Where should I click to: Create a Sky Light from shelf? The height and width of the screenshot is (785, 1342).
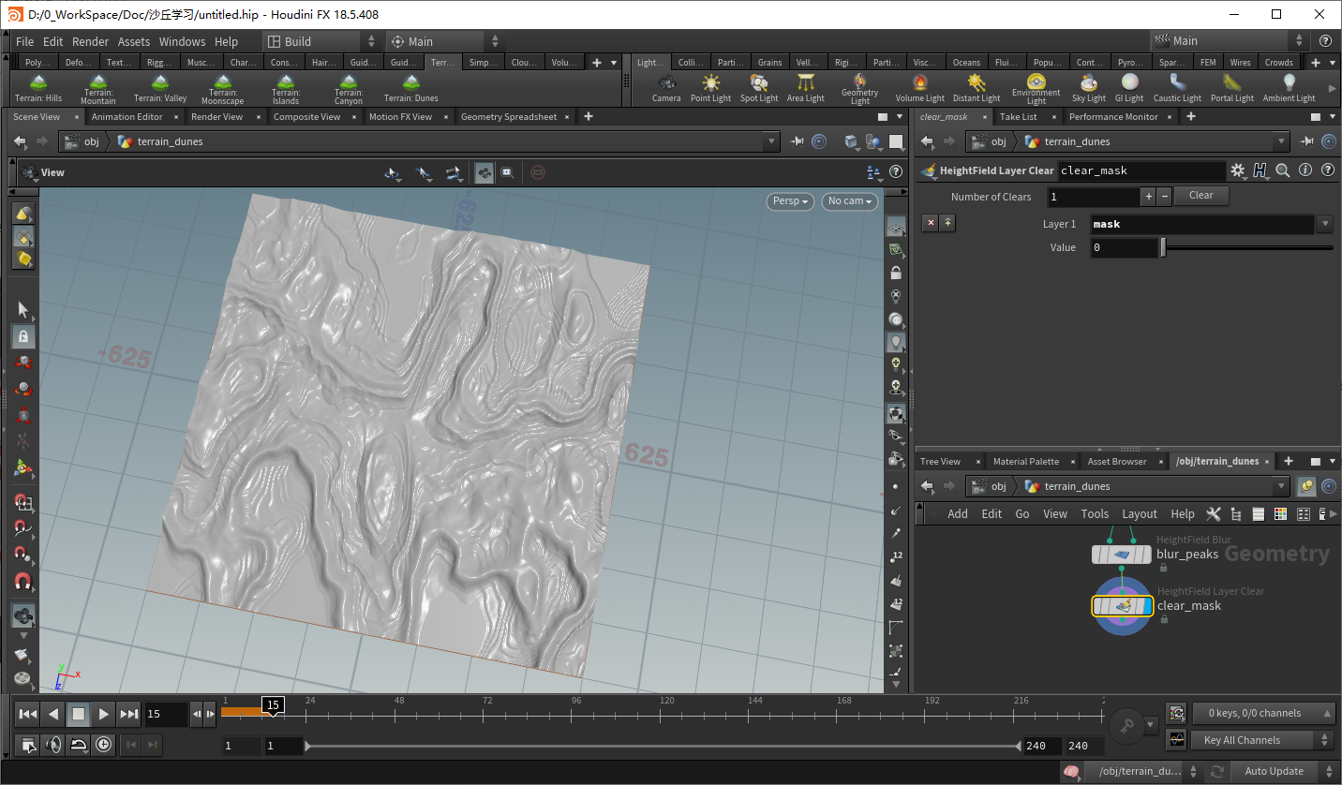pyautogui.click(x=1088, y=88)
